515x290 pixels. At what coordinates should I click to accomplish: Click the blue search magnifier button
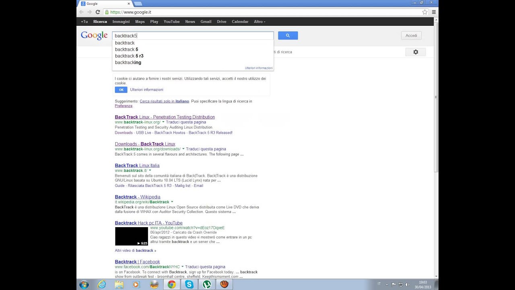tap(288, 35)
